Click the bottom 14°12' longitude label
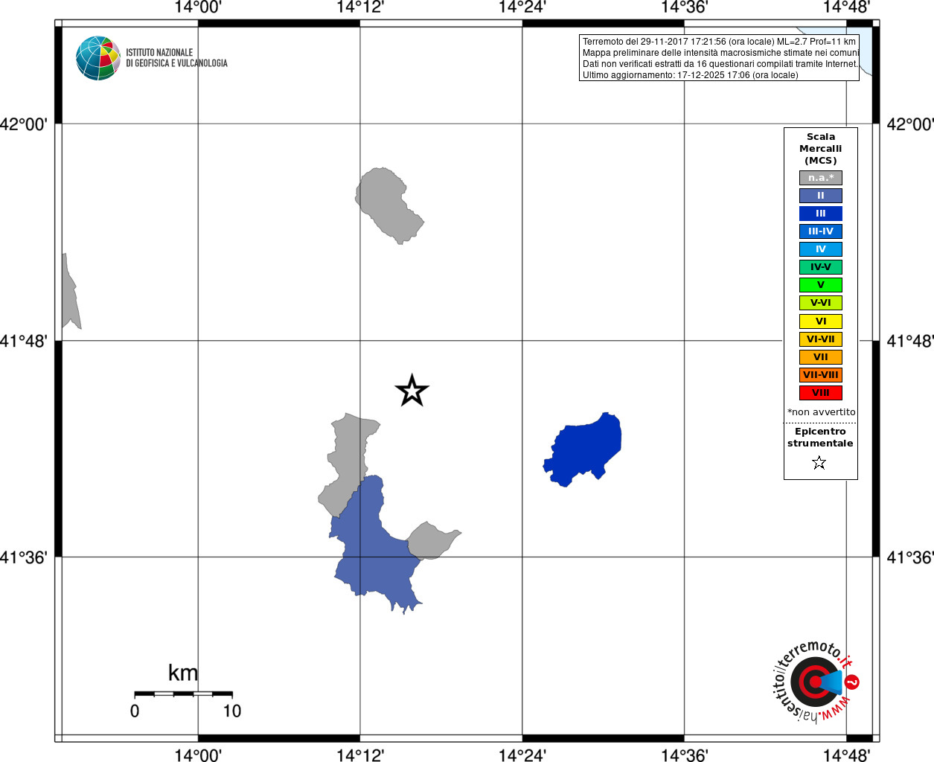The image size is (934, 762). [x=360, y=755]
